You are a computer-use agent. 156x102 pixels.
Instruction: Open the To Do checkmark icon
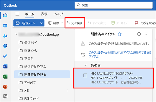5,56
